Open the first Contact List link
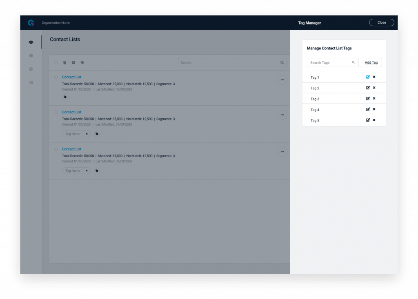Screen dimensions: 418x299 (x=71, y=77)
